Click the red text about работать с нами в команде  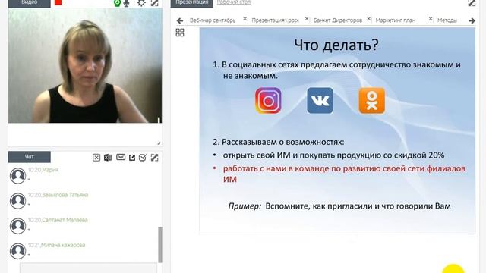(344, 174)
